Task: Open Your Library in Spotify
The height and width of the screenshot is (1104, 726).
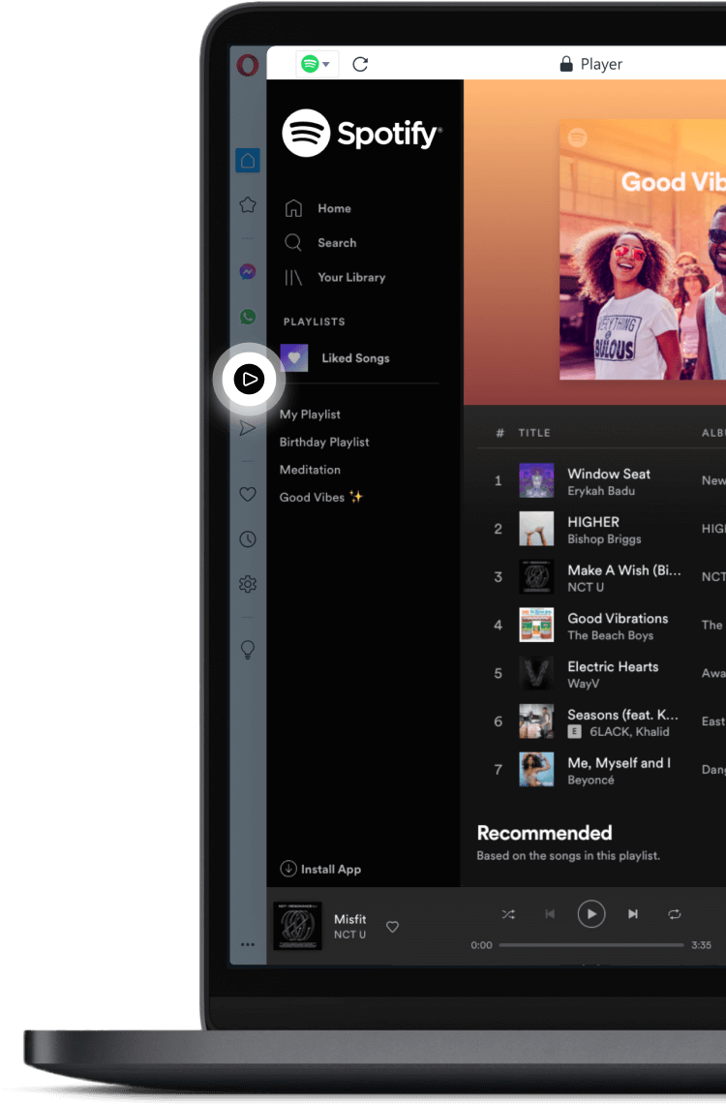Action: pyautogui.click(x=350, y=277)
